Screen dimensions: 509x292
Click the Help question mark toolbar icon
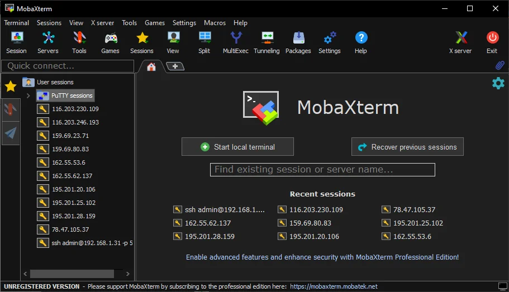361,42
